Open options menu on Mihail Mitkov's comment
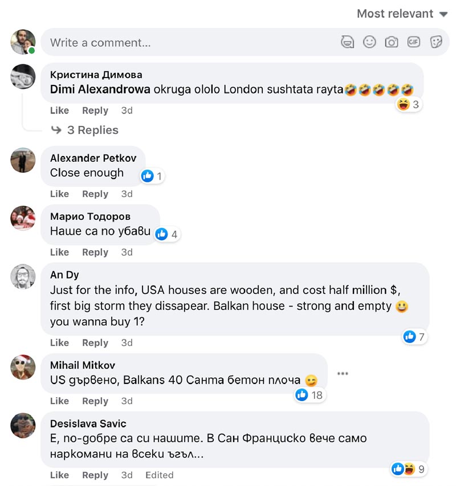The width and height of the screenshot is (456, 486). 343,374
